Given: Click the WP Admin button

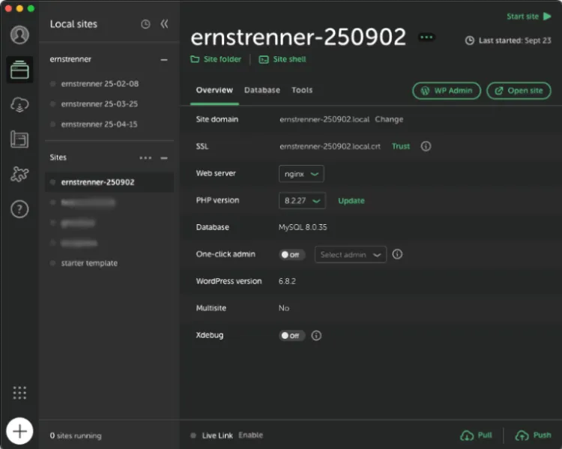Looking at the screenshot, I should tap(446, 91).
